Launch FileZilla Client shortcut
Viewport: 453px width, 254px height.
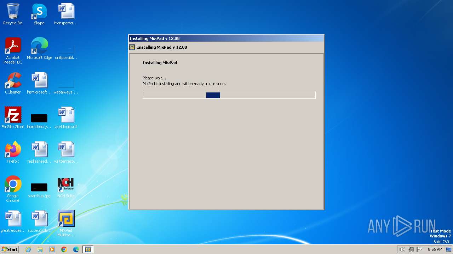point(13,118)
